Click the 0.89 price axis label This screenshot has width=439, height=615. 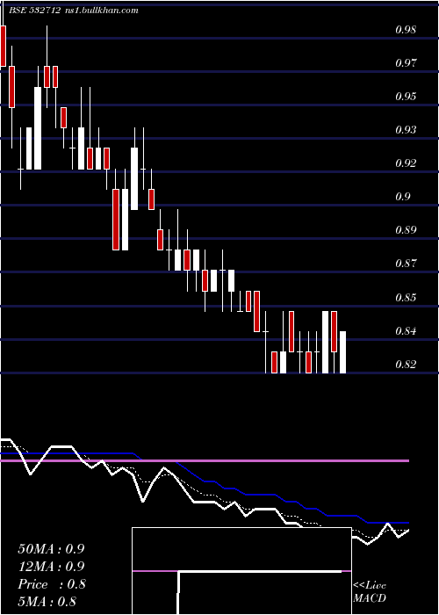click(406, 230)
